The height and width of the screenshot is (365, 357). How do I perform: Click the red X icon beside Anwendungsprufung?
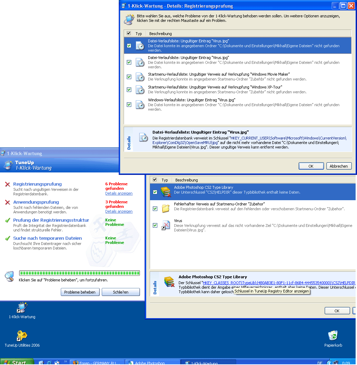point(7,202)
